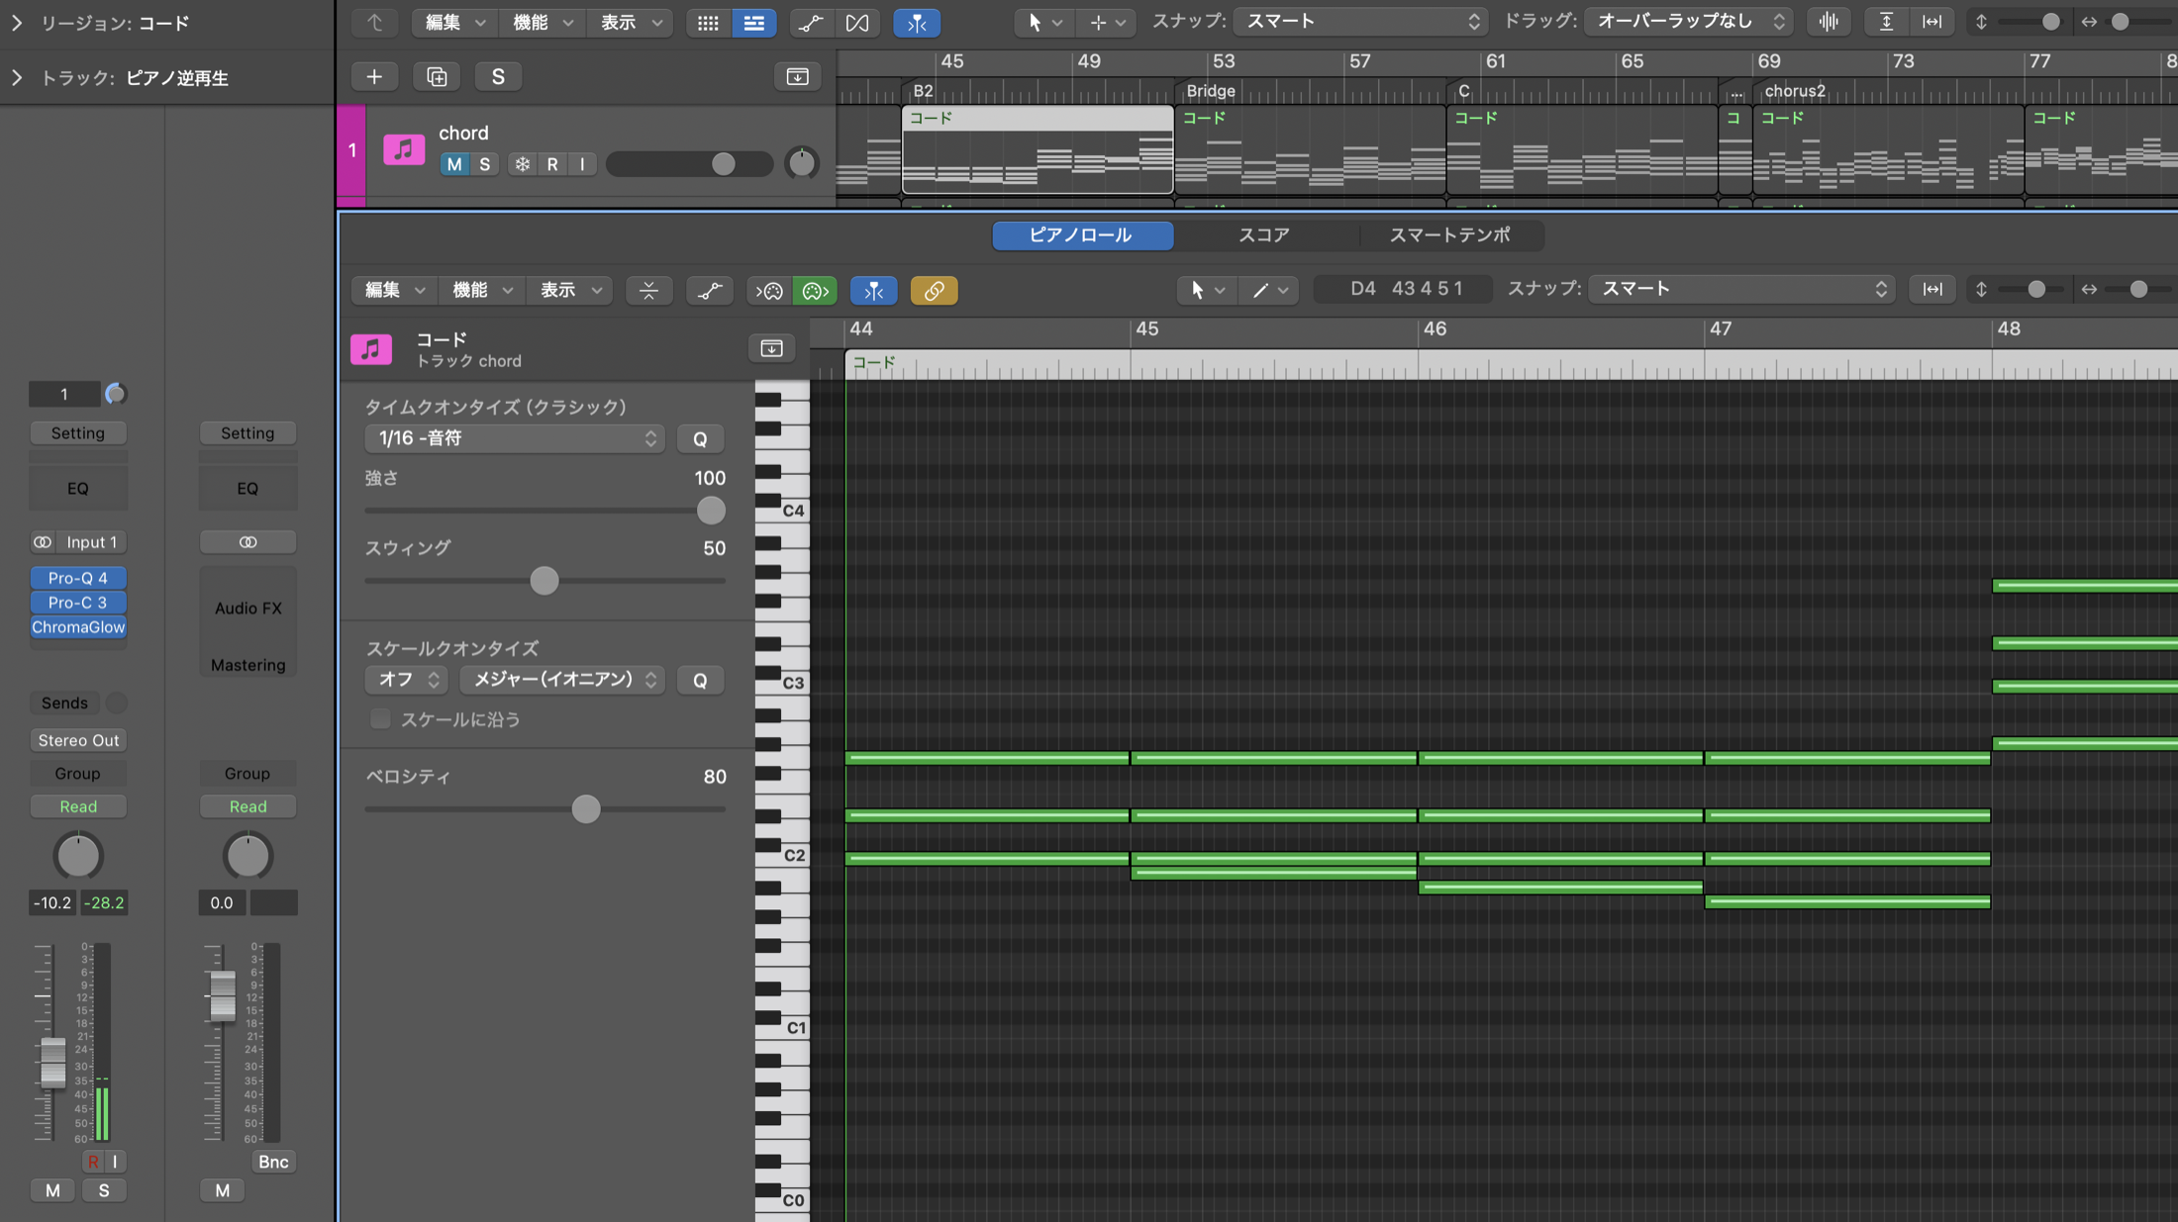Toggle the global track Solo S button
The width and height of the screenshot is (2178, 1222).
point(498,76)
